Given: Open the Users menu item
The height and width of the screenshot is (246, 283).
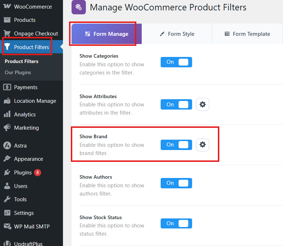Looking at the screenshot, I should (x=31, y=186).
